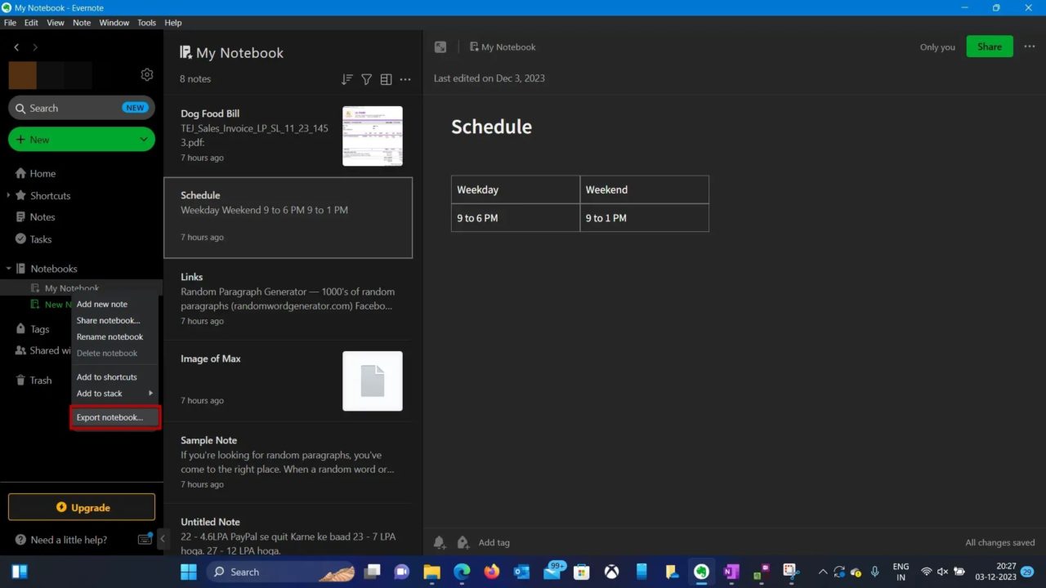Viewport: 1046px width, 588px height.
Task: Add a reminder using the bell icon
Action: 439,541
